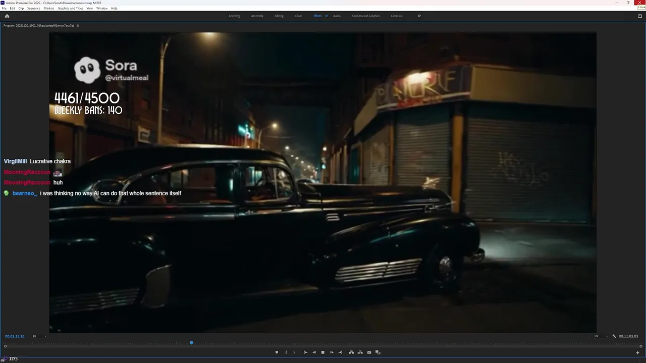
Task: Open the Markers menu
Action: point(49,8)
